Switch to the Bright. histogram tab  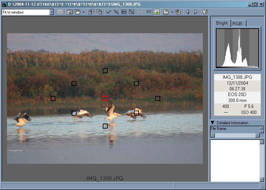click(222, 23)
